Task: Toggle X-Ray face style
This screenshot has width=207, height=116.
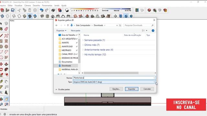Action: (2, 16)
